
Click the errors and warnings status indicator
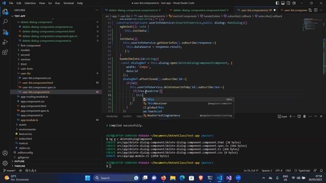tap(31, 171)
